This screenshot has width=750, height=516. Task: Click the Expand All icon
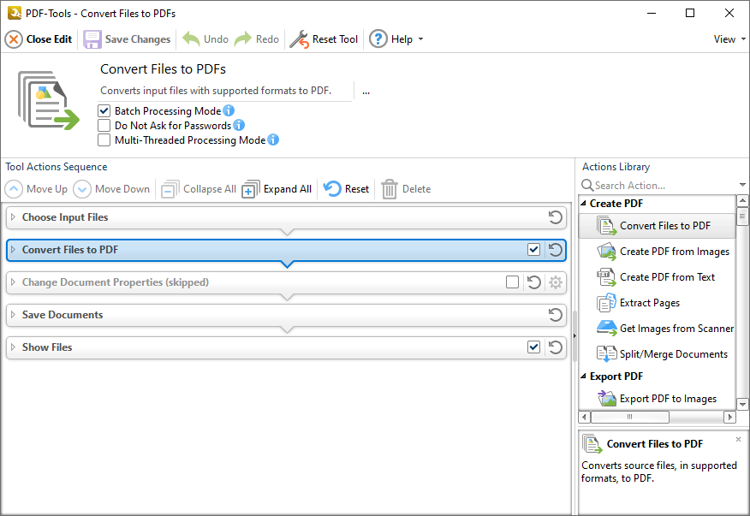point(251,189)
